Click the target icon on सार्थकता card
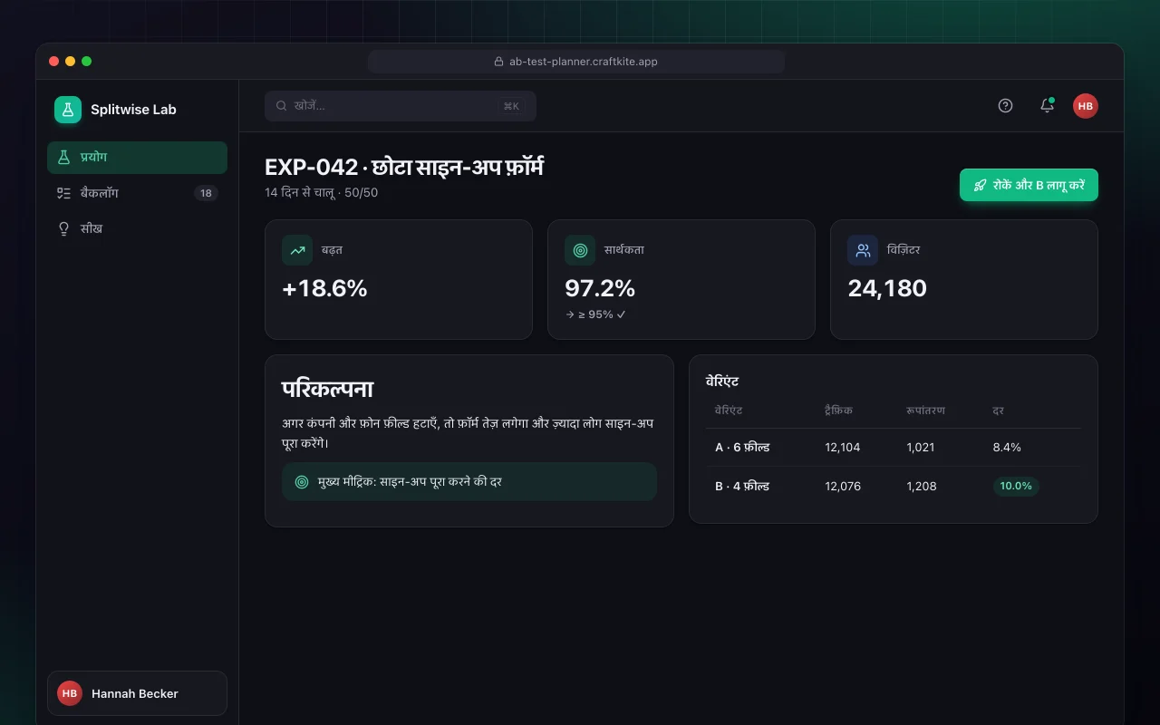Image resolution: width=1160 pixels, height=725 pixels. tap(580, 250)
